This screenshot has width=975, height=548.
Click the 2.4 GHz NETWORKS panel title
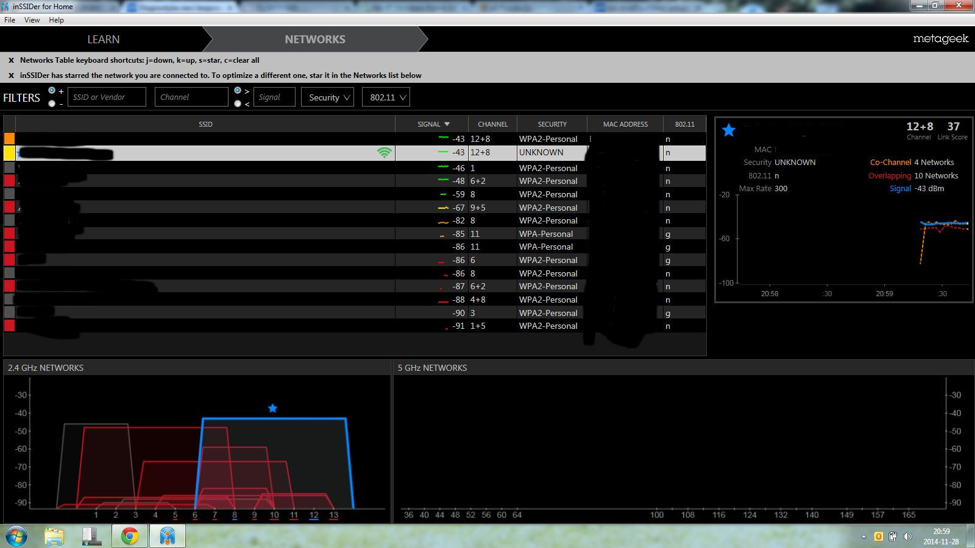(x=46, y=368)
